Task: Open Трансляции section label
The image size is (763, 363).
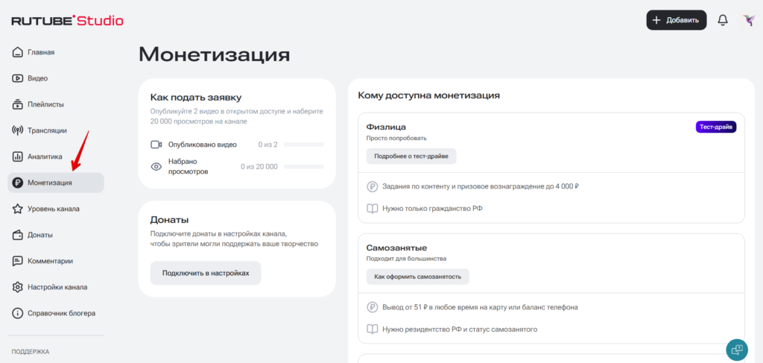Action: click(47, 130)
